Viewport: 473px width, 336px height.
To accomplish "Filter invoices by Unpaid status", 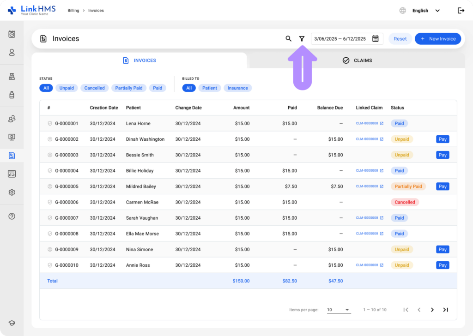I will pyautogui.click(x=67, y=88).
